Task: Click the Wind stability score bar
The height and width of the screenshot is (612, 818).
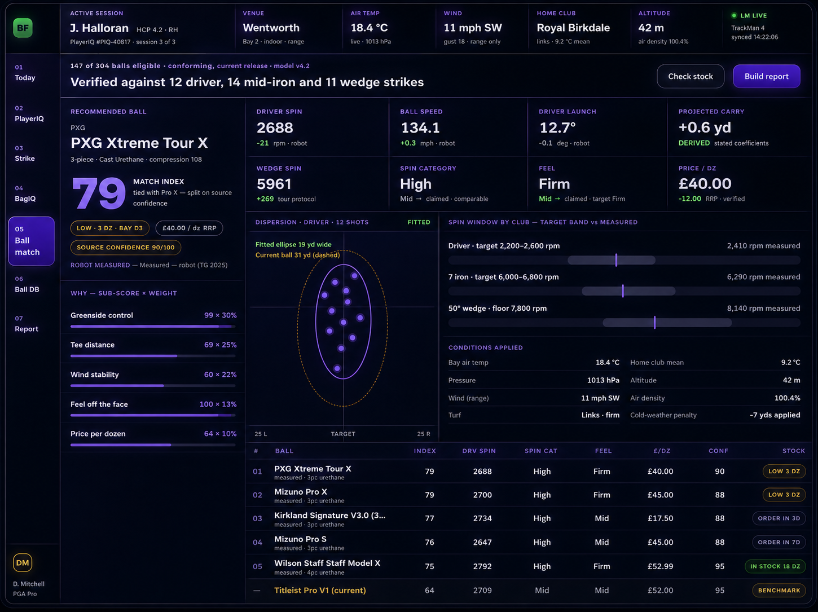Action: 153,386
